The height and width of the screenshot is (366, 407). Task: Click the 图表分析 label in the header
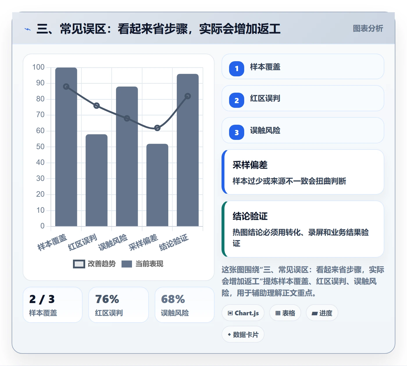pyautogui.click(x=368, y=29)
